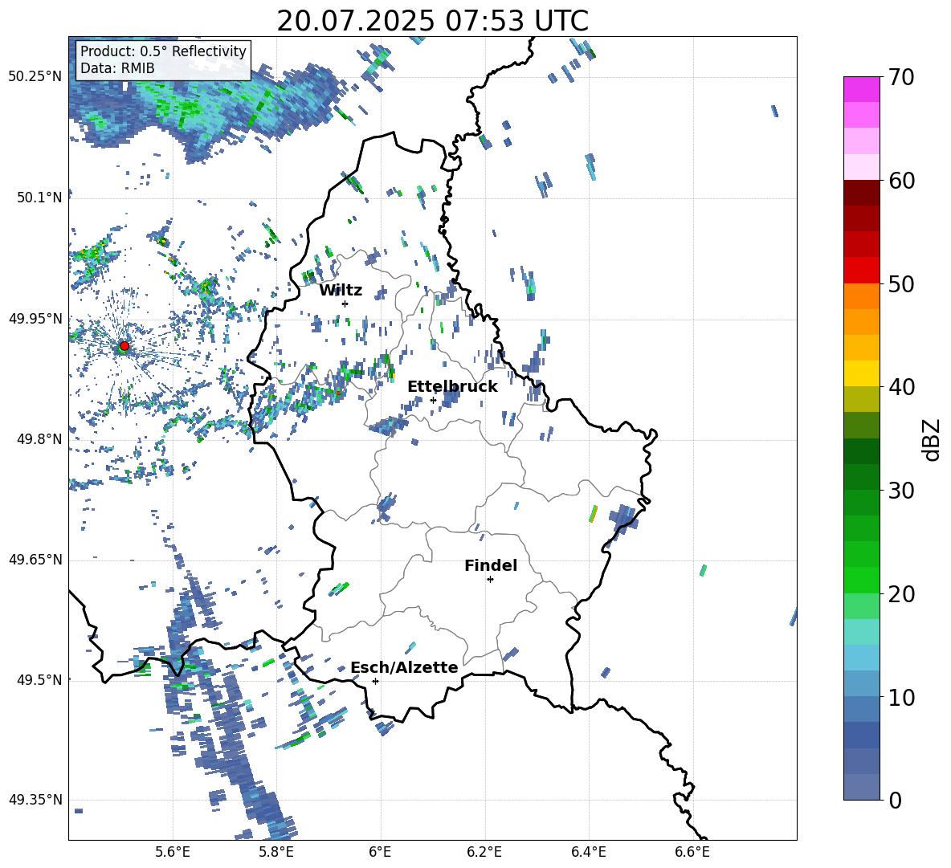Click the 50.1°N latitude label
The image size is (951, 868).
point(39,198)
